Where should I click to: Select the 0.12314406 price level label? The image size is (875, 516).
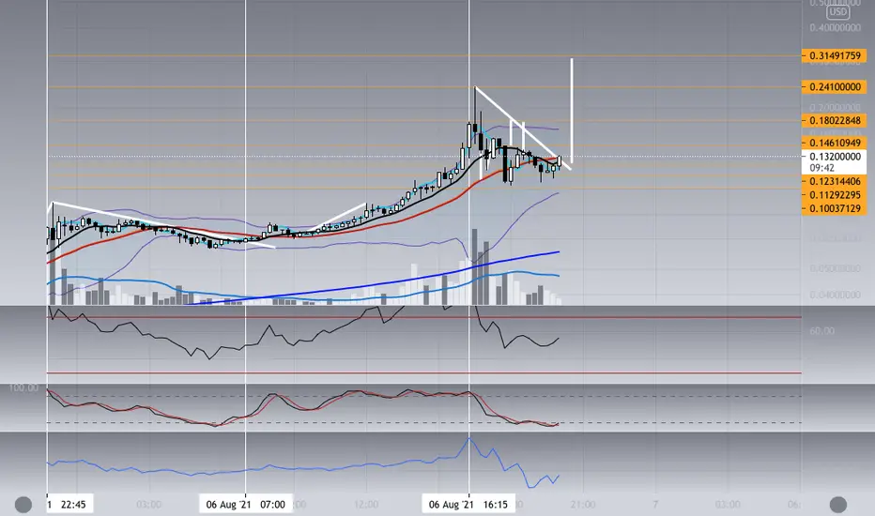(835, 181)
